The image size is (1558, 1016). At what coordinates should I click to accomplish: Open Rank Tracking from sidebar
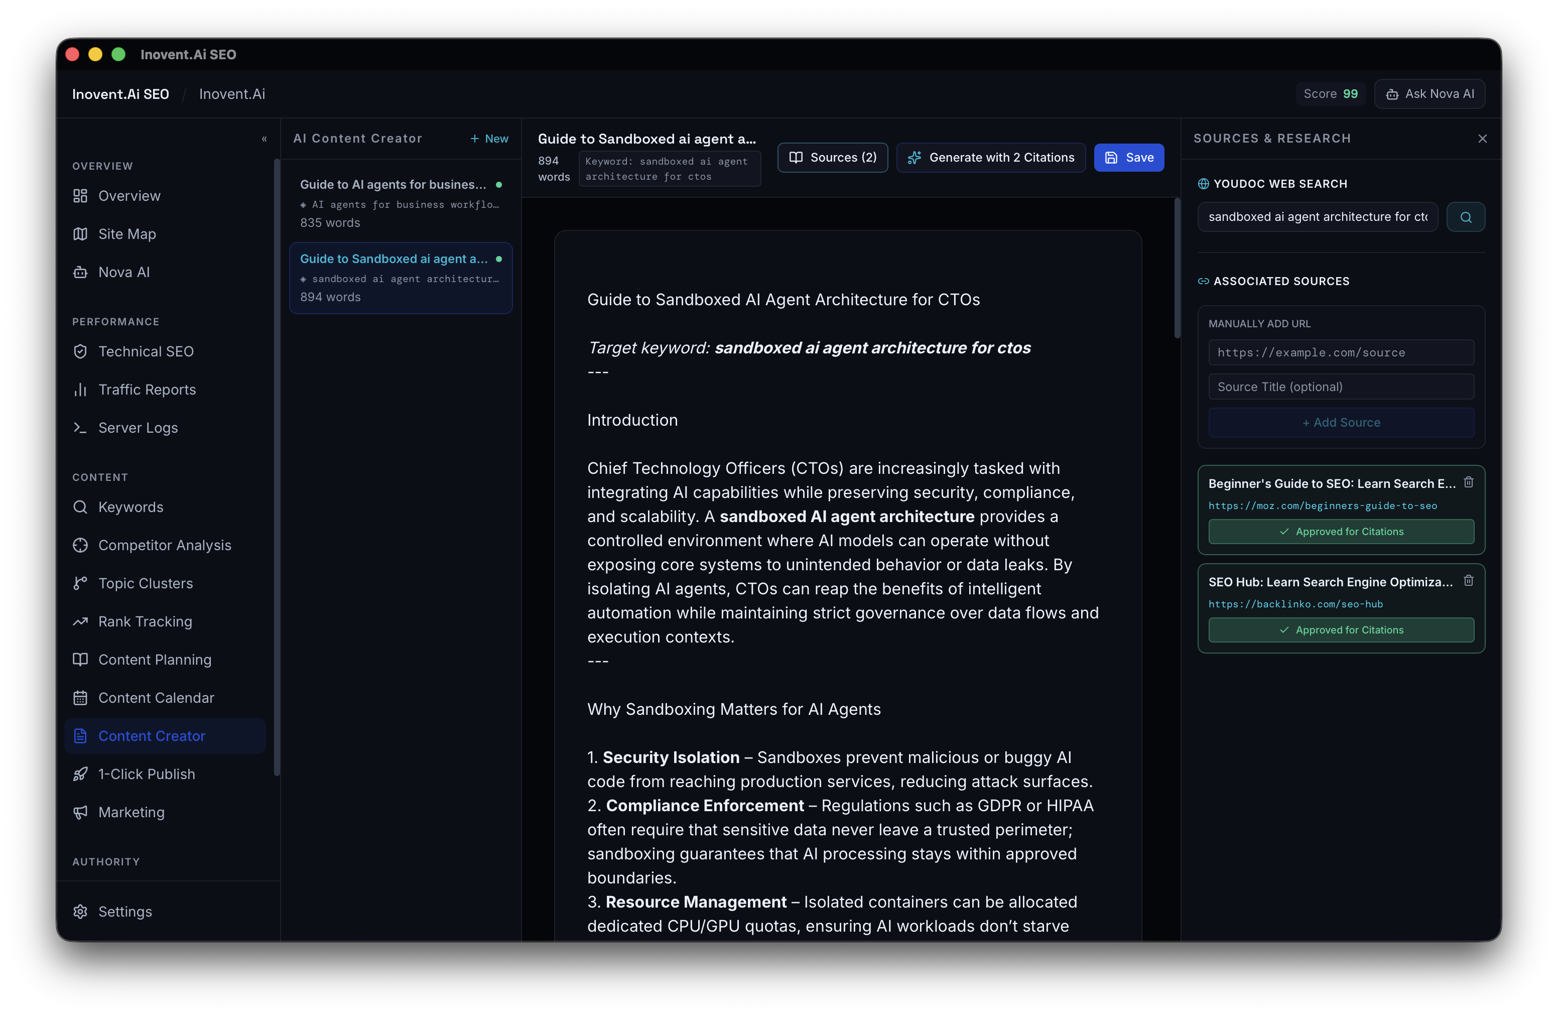coord(165,621)
